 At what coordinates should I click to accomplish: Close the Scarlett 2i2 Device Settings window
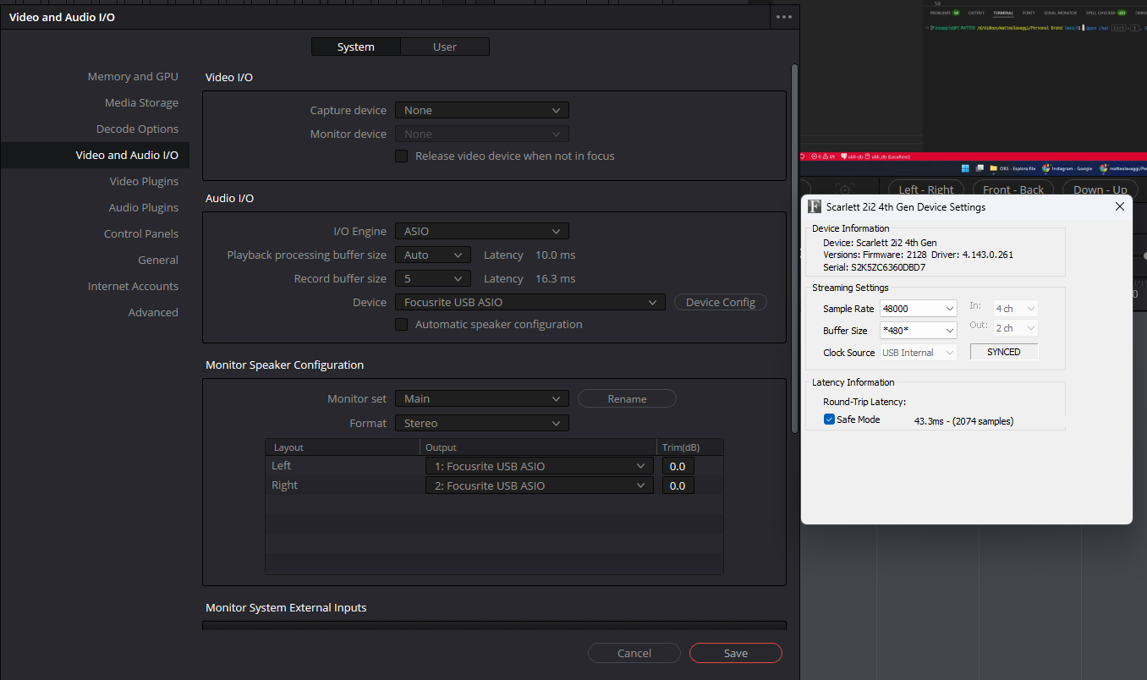click(1119, 206)
